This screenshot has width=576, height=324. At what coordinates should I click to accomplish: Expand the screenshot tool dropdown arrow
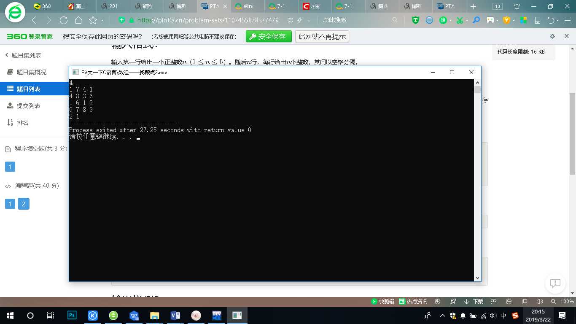tap(467, 20)
